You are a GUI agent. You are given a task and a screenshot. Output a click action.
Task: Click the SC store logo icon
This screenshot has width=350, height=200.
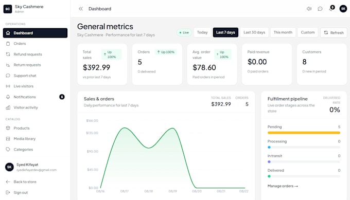[x=8, y=9]
